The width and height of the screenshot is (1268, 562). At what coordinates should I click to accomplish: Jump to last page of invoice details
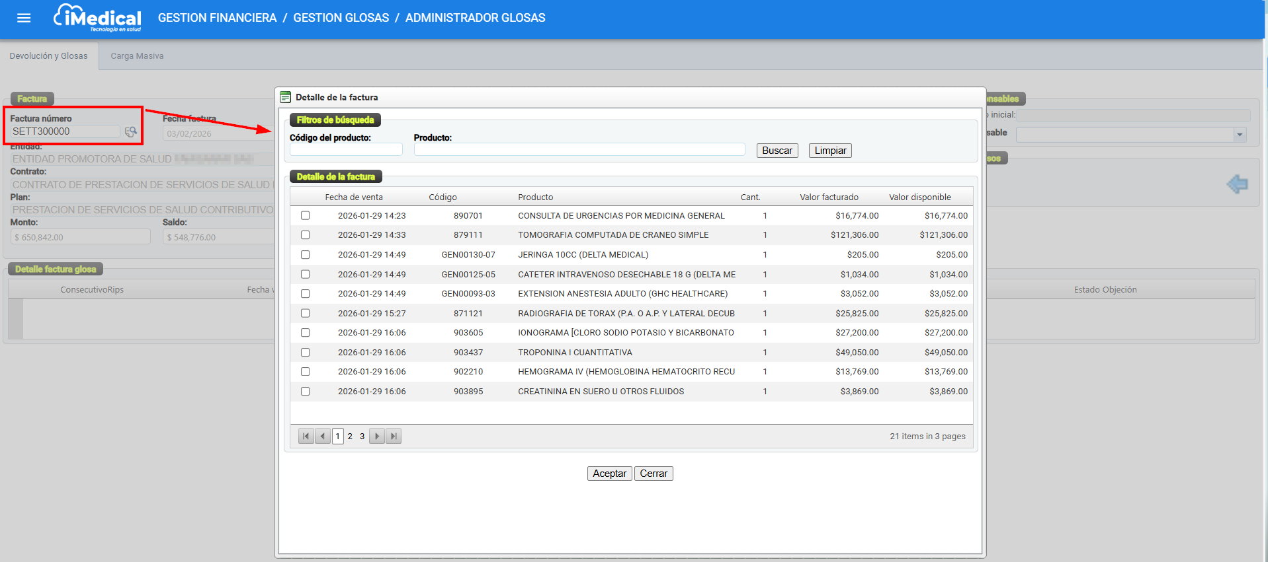[394, 437]
